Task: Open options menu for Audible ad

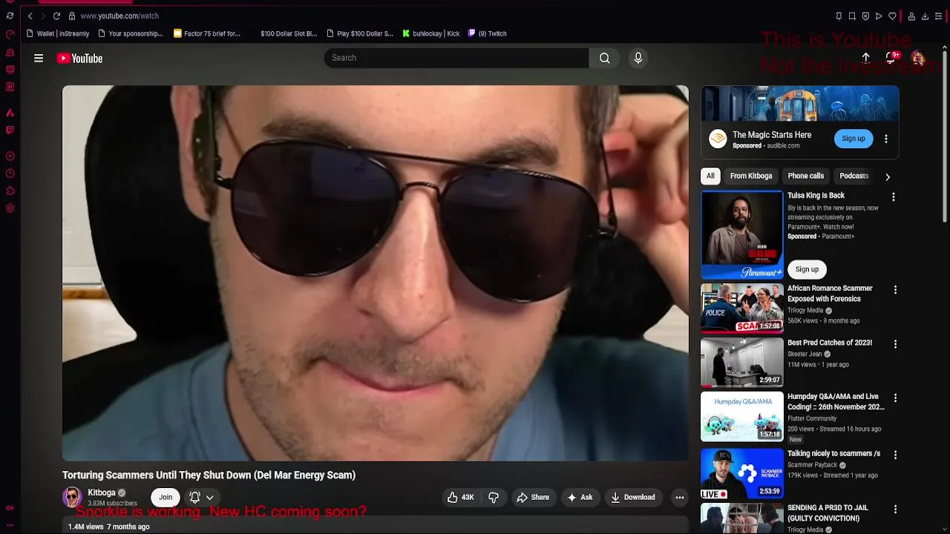Action: 885,139
